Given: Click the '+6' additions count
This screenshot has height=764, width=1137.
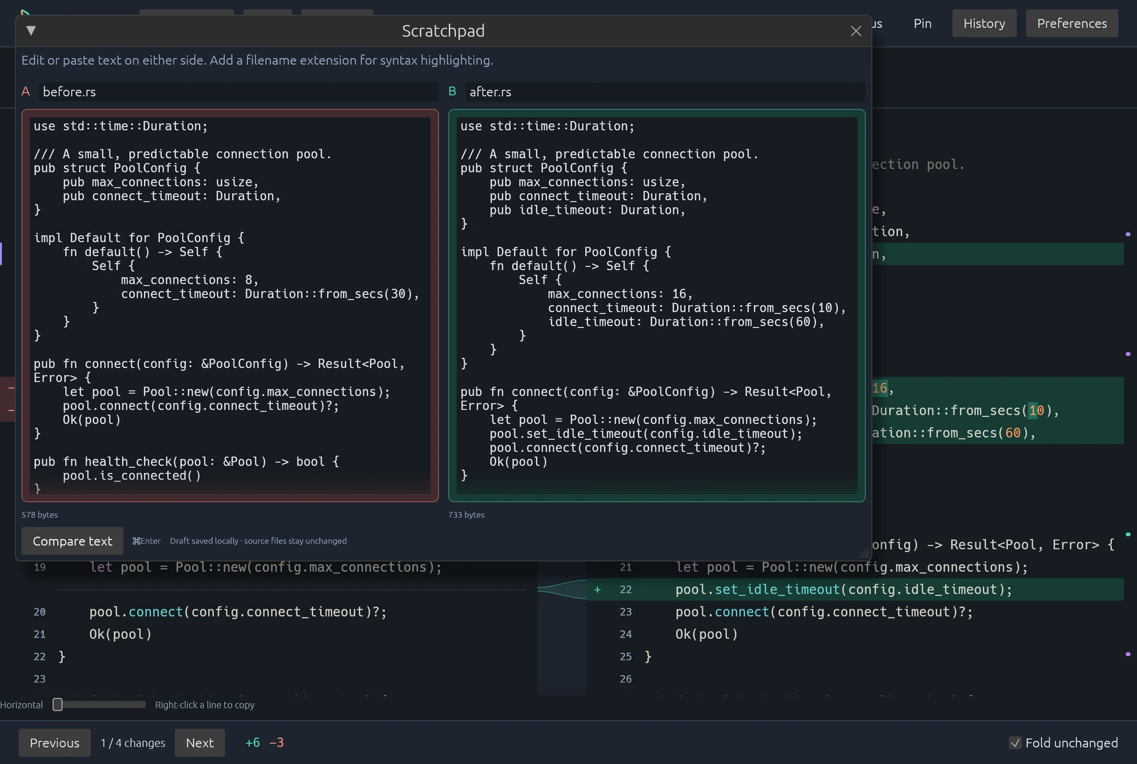Looking at the screenshot, I should pyautogui.click(x=252, y=743).
